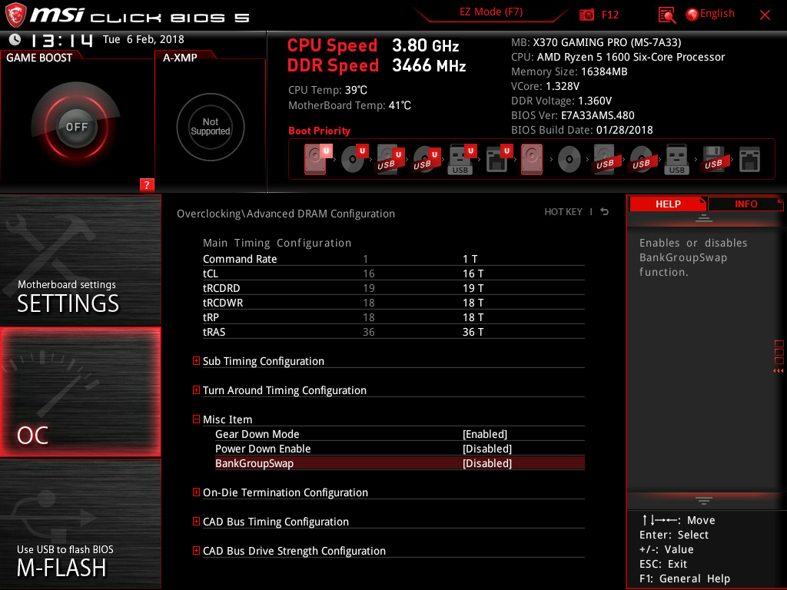The height and width of the screenshot is (590, 787).
Task: Open the OC overclocking section
Action: pyautogui.click(x=80, y=392)
